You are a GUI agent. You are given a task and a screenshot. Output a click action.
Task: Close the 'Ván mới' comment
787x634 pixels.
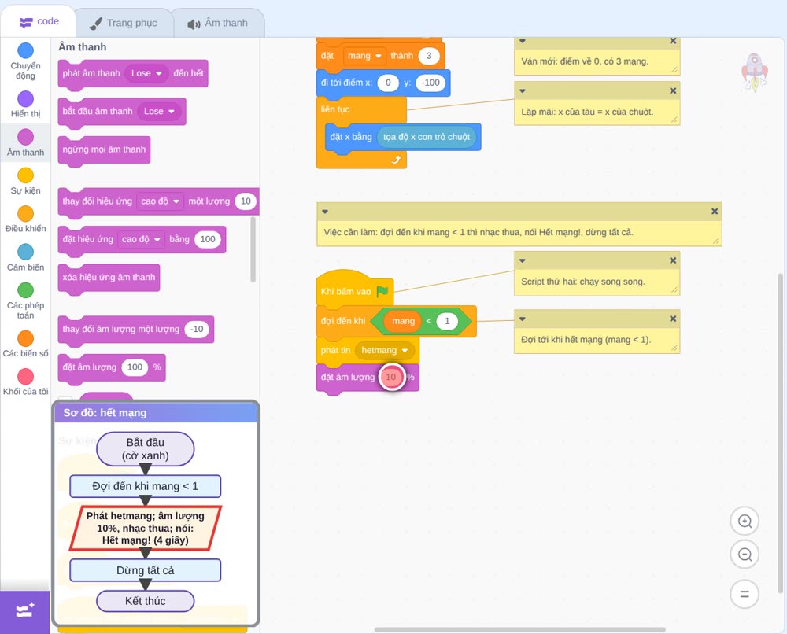pos(673,41)
